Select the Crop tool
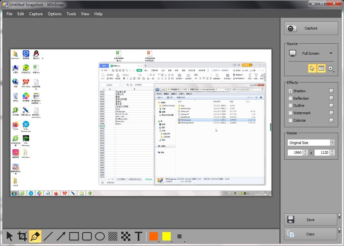The height and width of the screenshot is (246, 344). (x=22, y=236)
